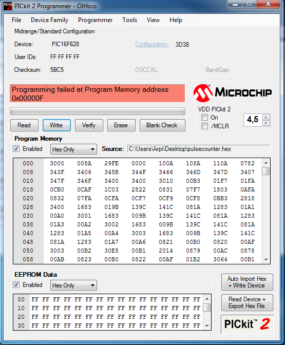The width and height of the screenshot is (285, 345).
Task: Click the Blank Check button
Action: pos(162,125)
